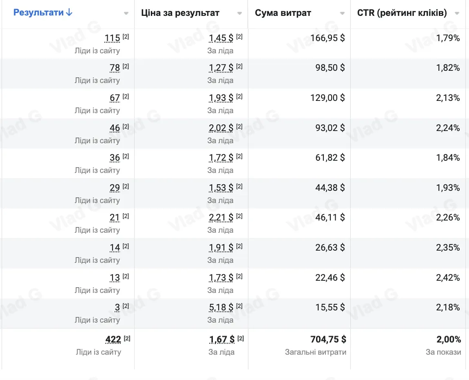
Task: Click cost per result 5,18 $
Action: tap(221, 308)
